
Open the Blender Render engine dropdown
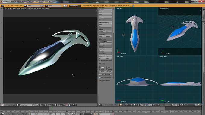(x=75, y=6)
